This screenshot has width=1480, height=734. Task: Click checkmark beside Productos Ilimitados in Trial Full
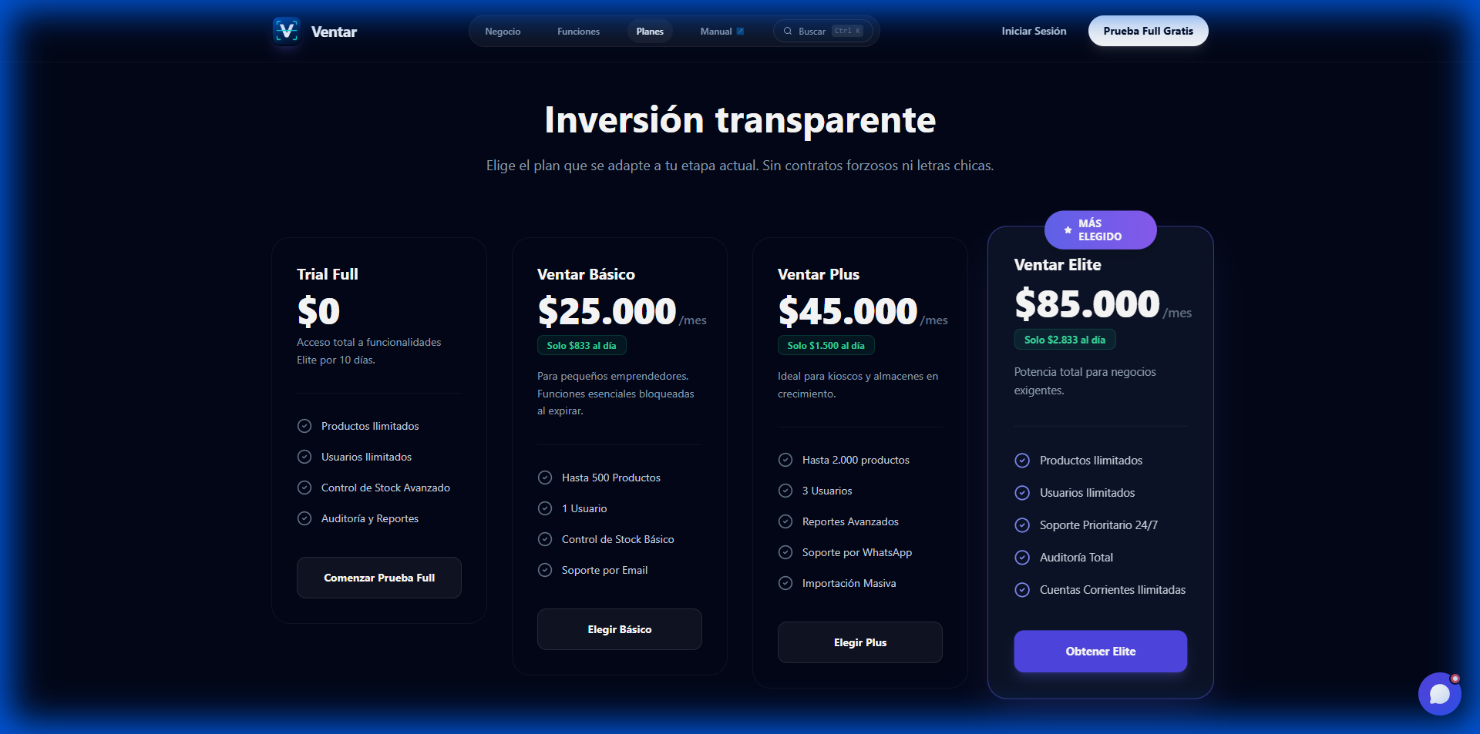click(x=304, y=425)
